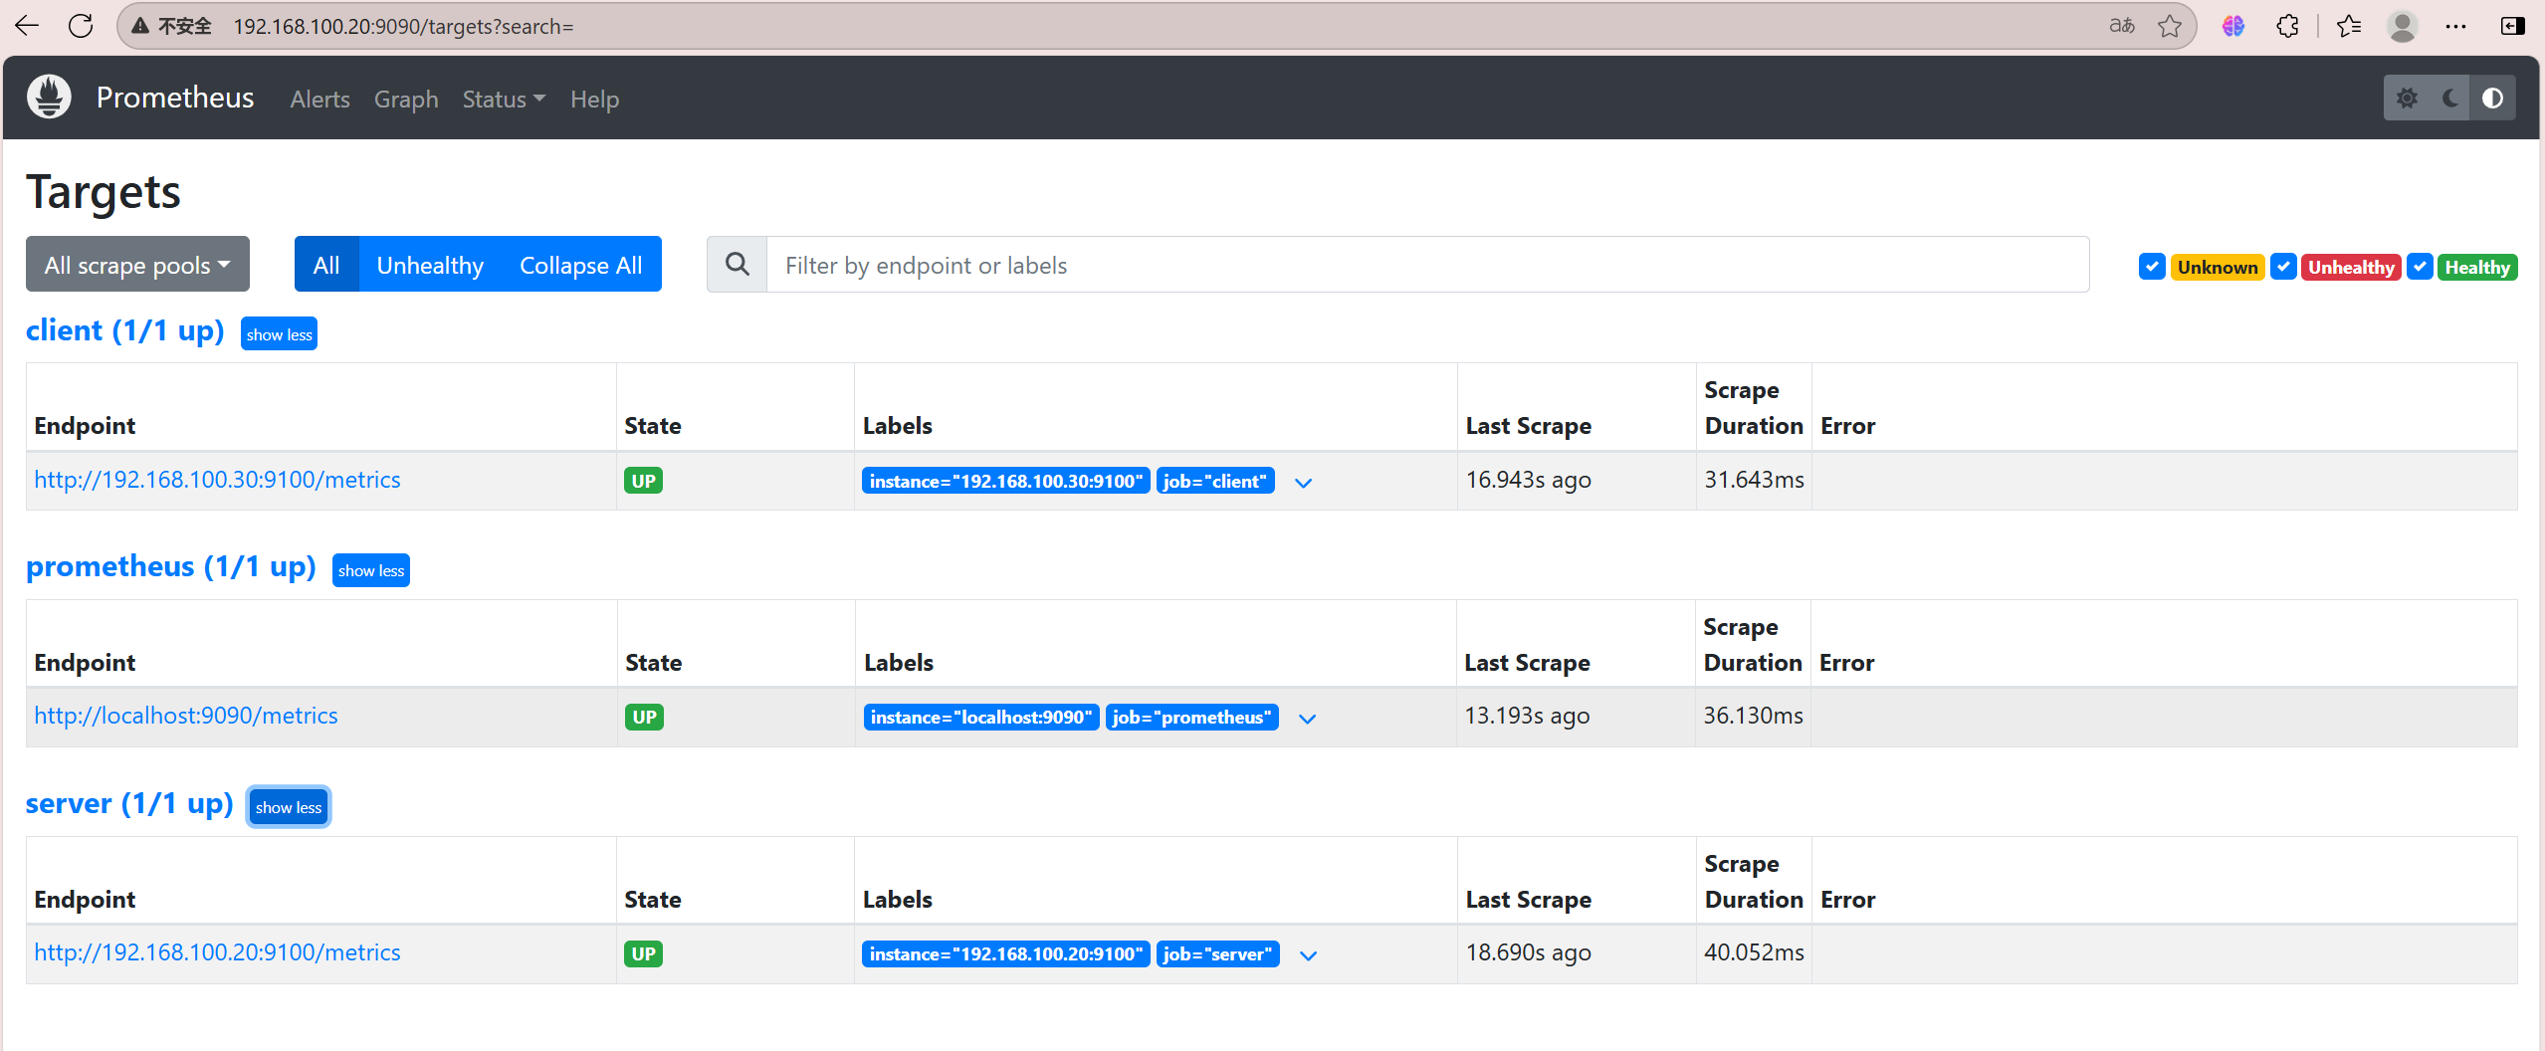This screenshot has height=1051, width=2545.
Task: Click the 16.943s ago last scrape value
Action: pos(1529,480)
